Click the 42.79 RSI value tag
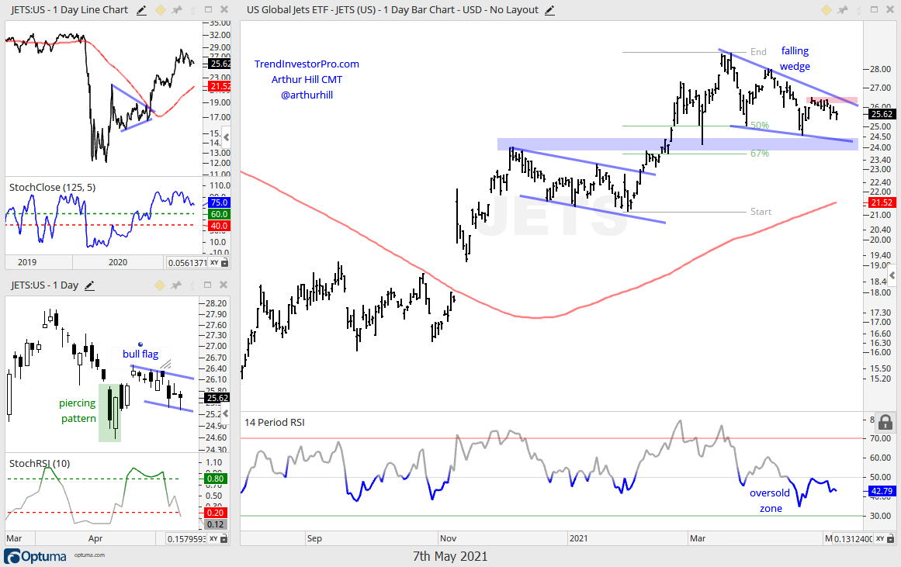The image size is (901, 567). (882, 491)
